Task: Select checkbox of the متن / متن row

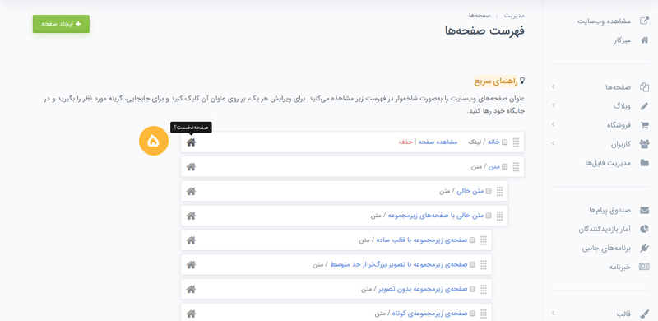Action: point(504,166)
